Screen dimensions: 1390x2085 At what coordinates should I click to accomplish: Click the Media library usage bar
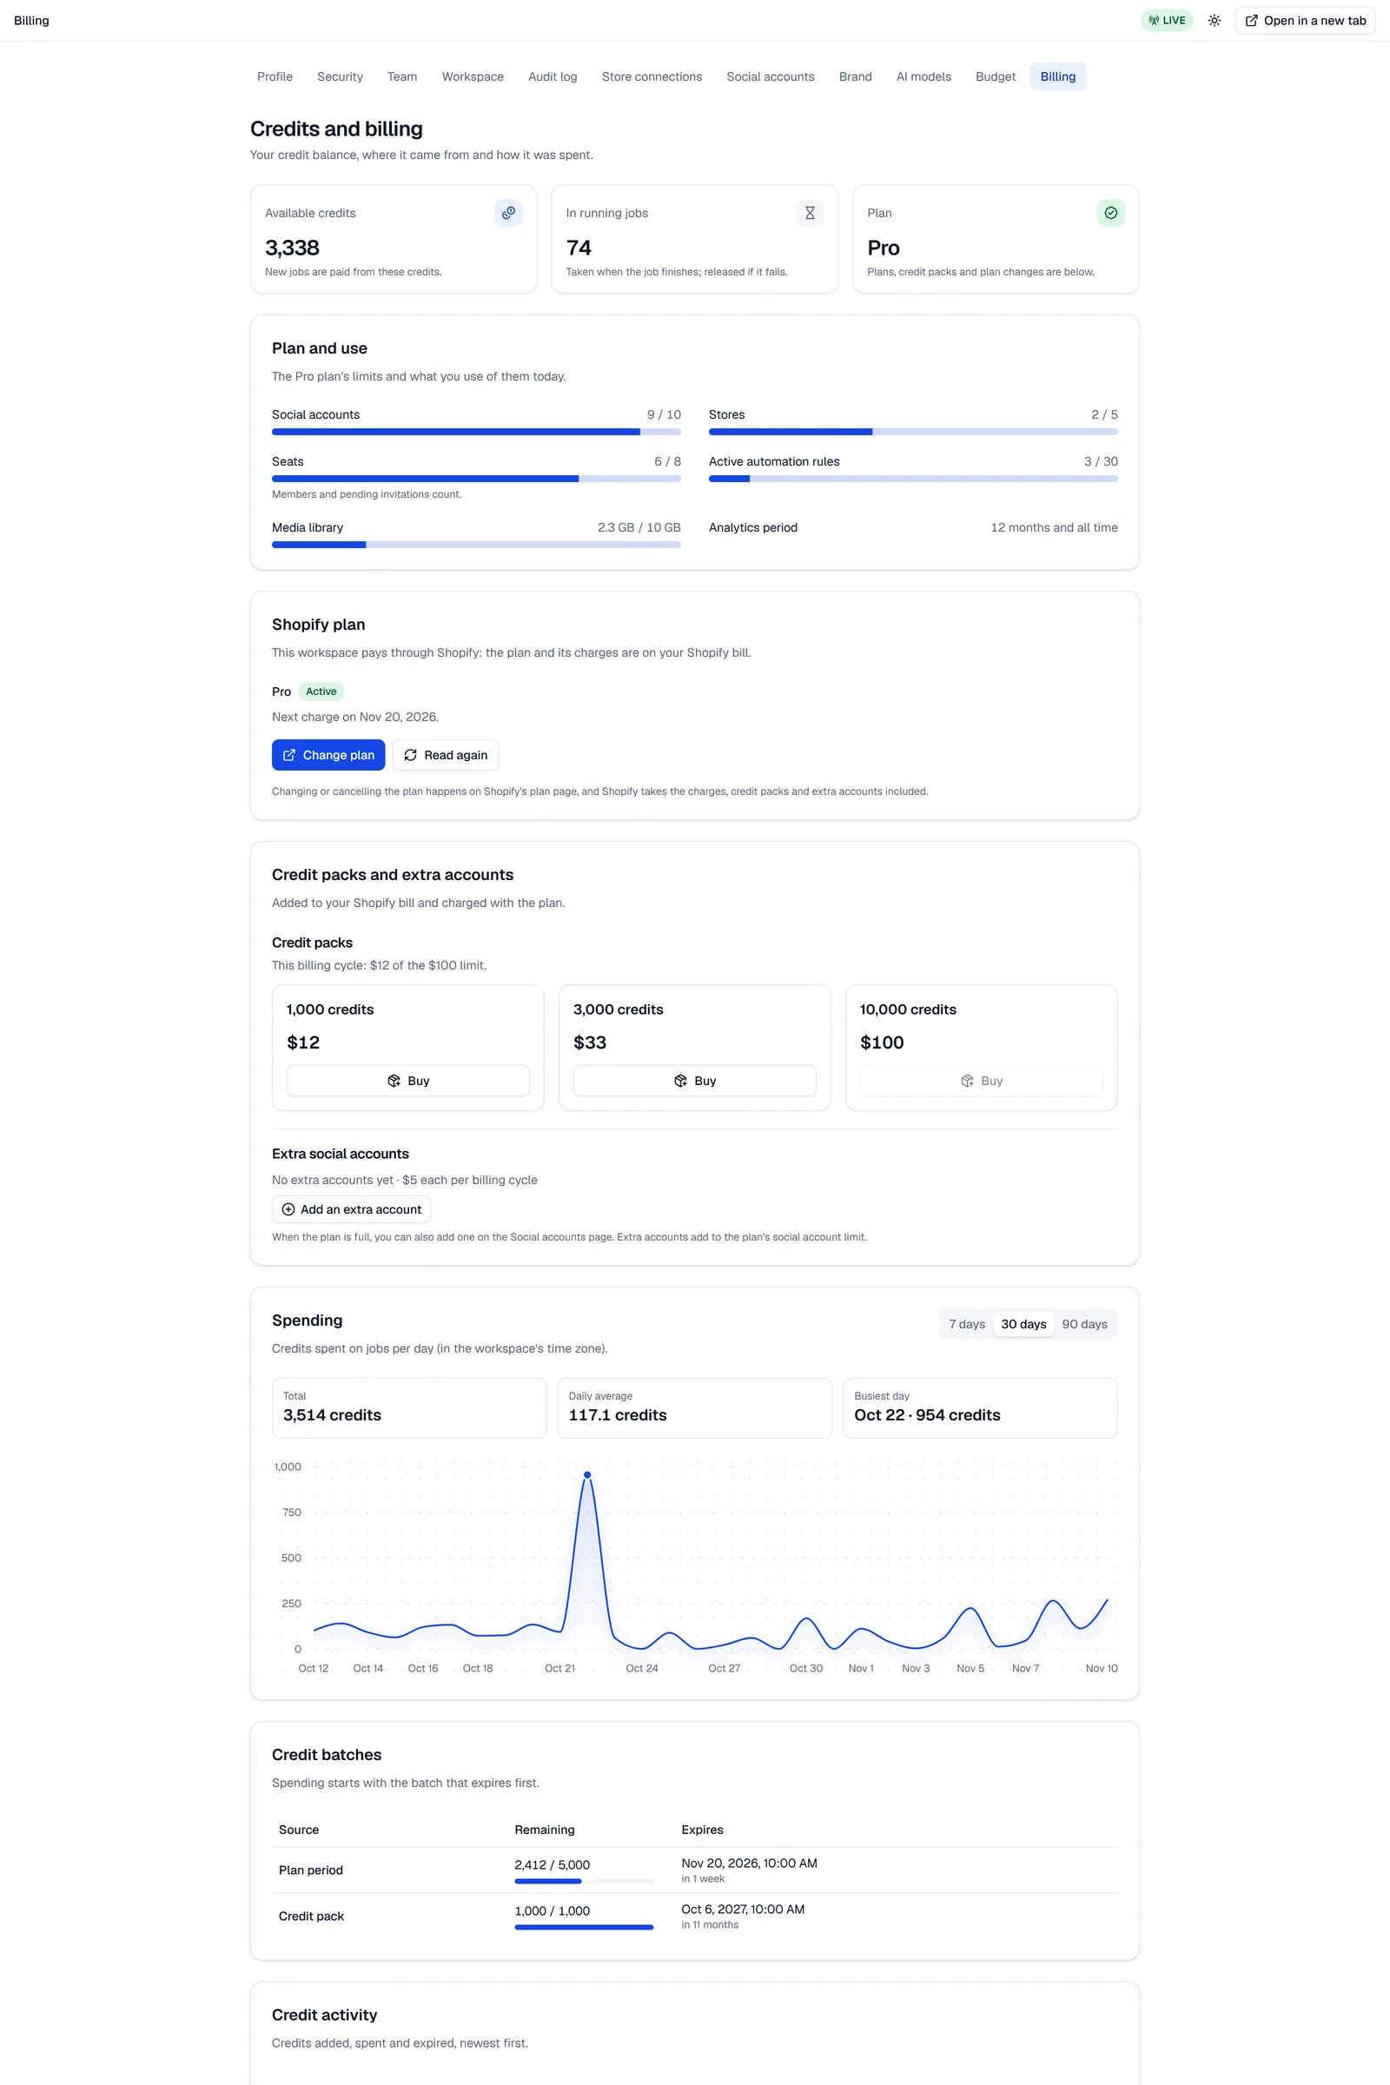(476, 545)
